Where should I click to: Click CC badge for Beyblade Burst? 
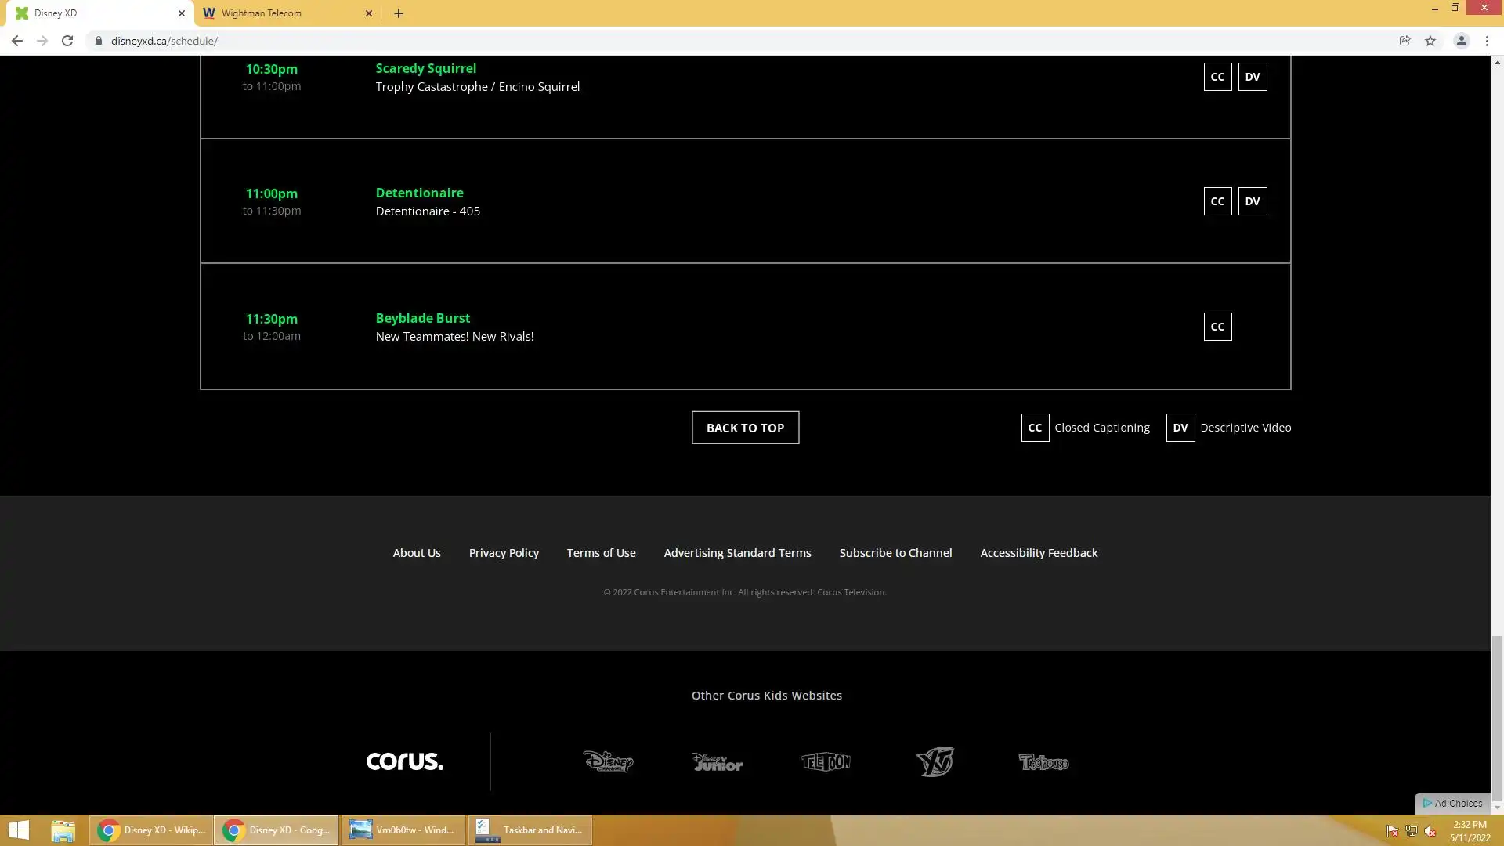[x=1217, y=327]
